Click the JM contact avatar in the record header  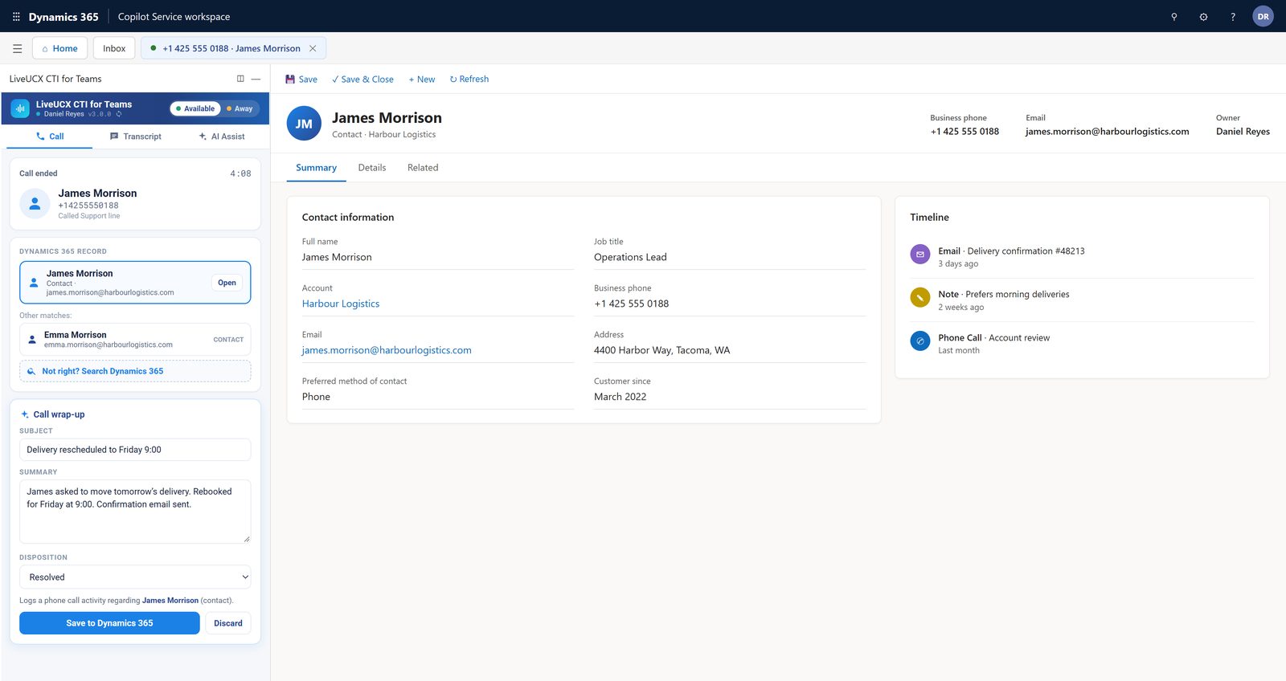click(304, 124)
